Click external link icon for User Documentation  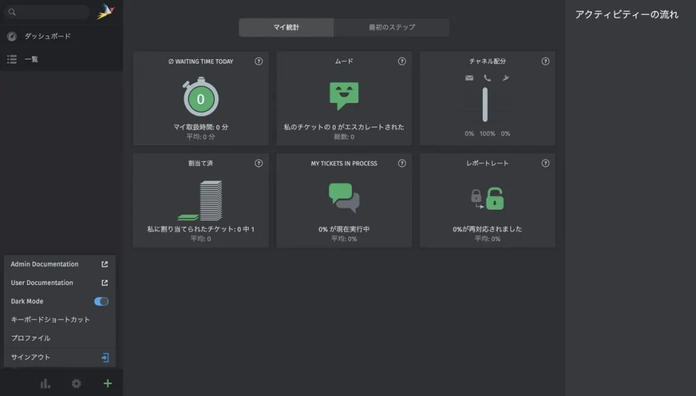[105, 282]
